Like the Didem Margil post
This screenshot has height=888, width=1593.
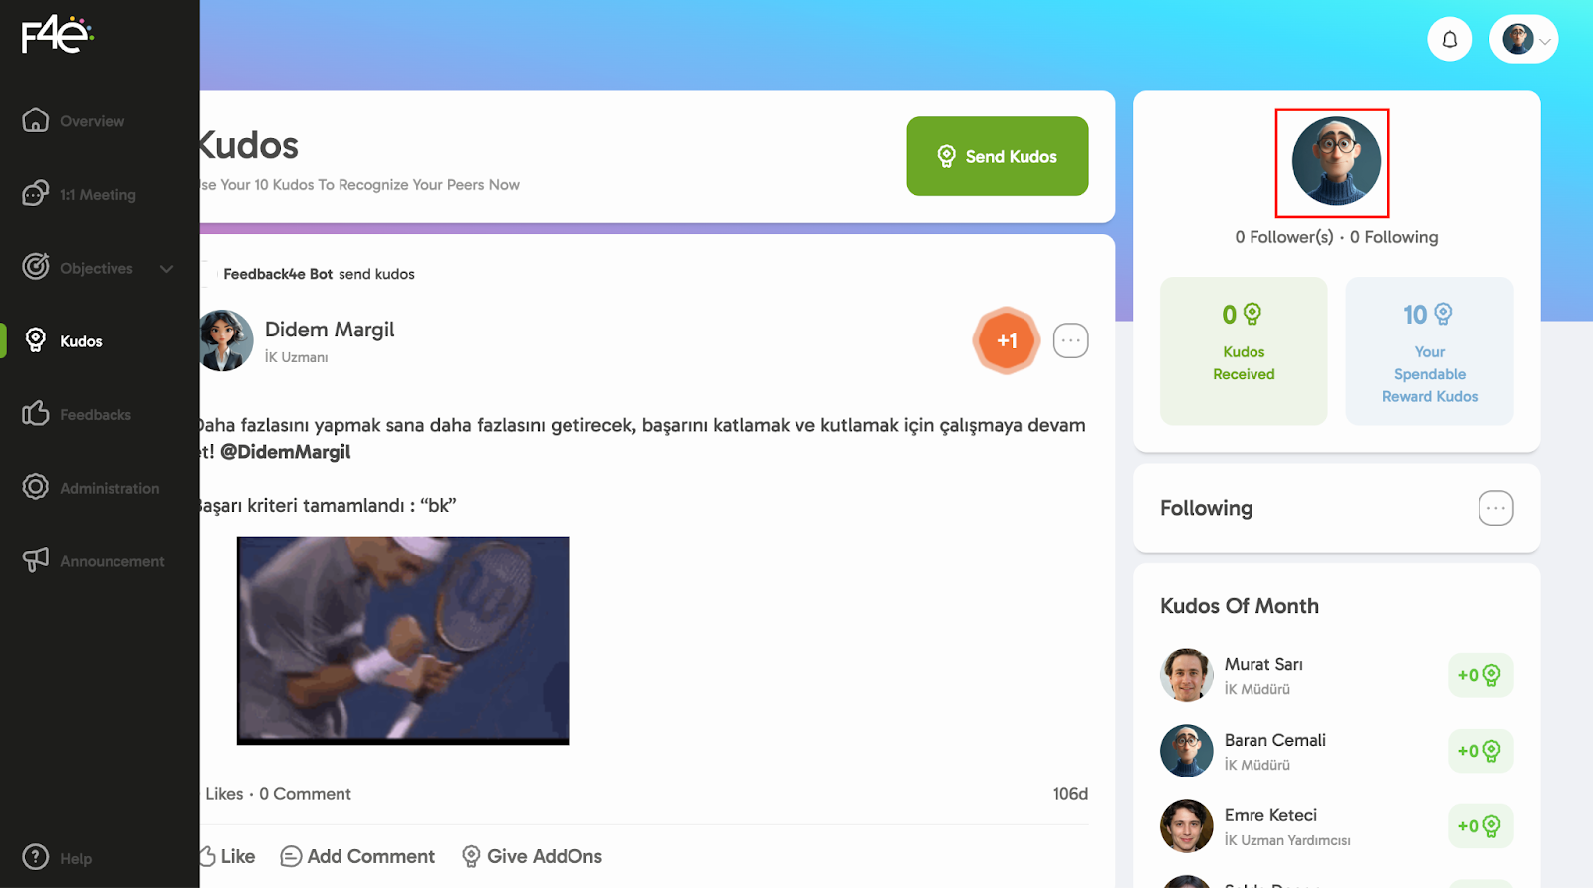click(229, 856)
